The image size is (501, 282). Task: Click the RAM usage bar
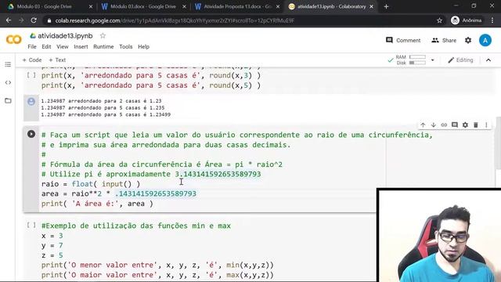pyautogui.click(x=417, y=57)
